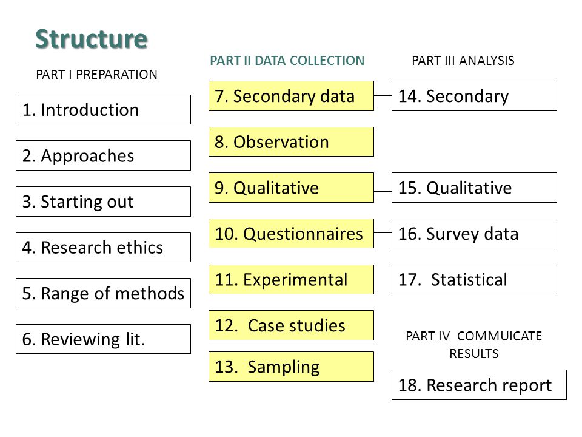The image size is (582, 437).
Task: Choose the '4. Research ethics' box
Action: [103, 248]
